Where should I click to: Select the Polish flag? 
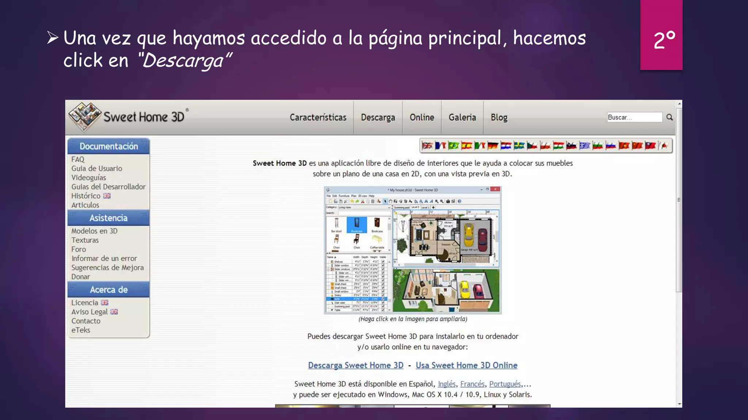(x=545, y=146)
